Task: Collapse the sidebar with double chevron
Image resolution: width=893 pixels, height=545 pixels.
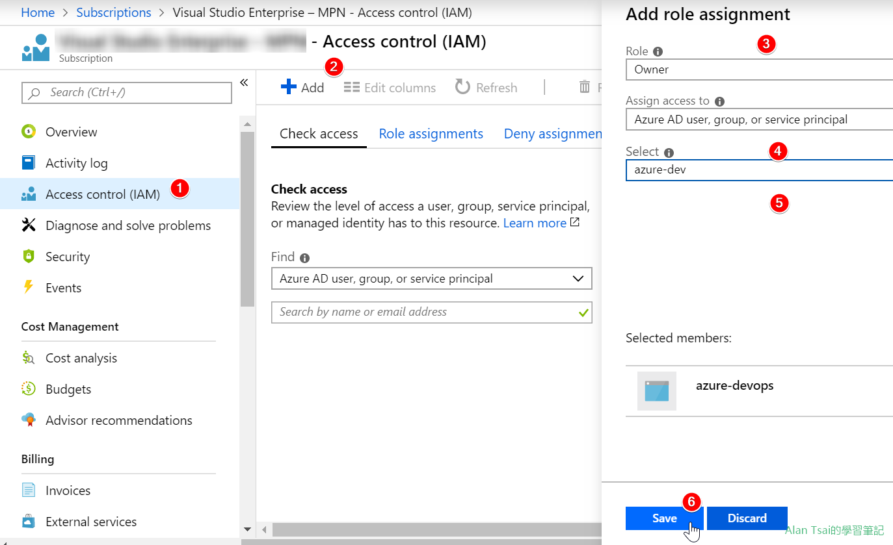Action: tap(244, 82)
